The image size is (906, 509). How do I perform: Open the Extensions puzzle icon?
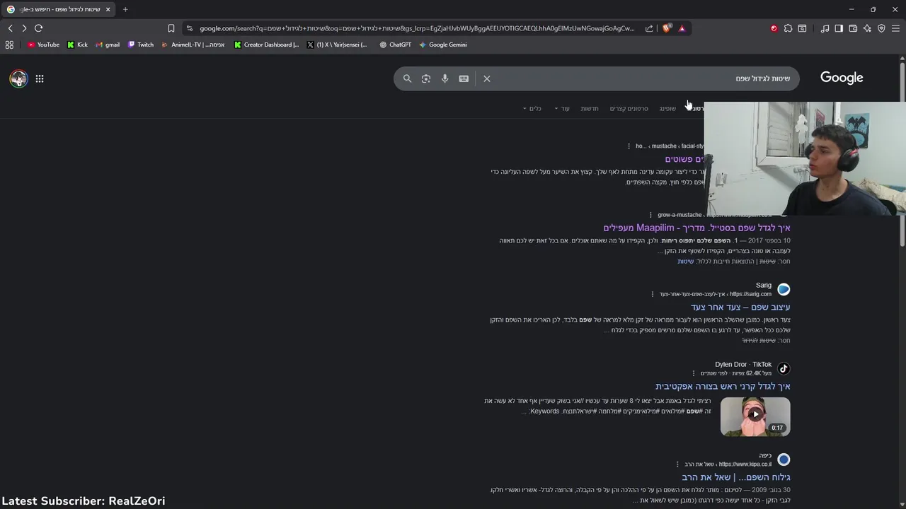[x=788, y=28]
